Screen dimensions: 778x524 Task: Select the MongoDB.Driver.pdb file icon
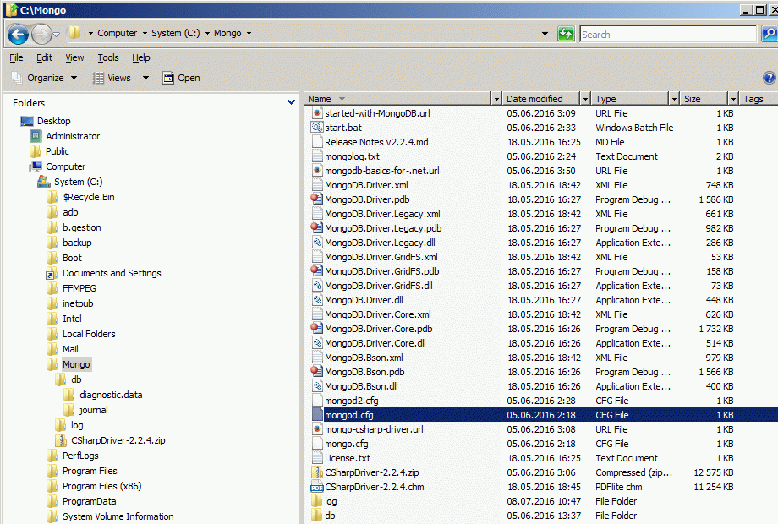point(317,199)
